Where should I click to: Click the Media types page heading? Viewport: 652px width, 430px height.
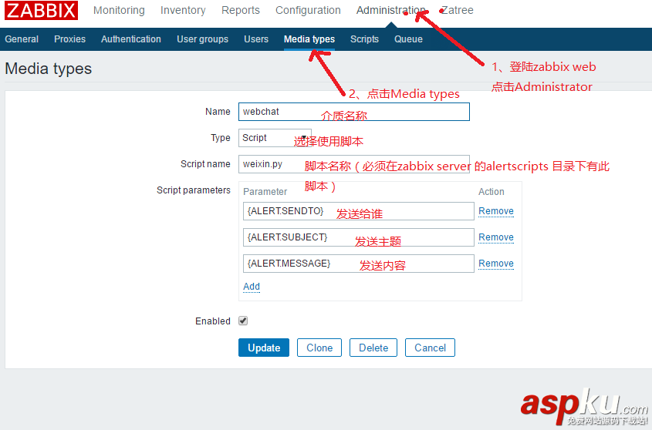pos(49,69)
